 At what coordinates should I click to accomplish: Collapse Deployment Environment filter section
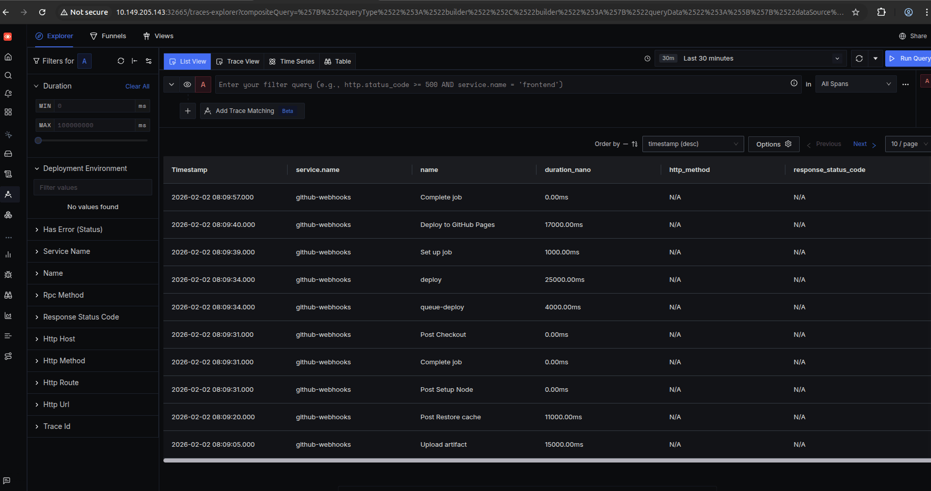[x=36, y=168]
